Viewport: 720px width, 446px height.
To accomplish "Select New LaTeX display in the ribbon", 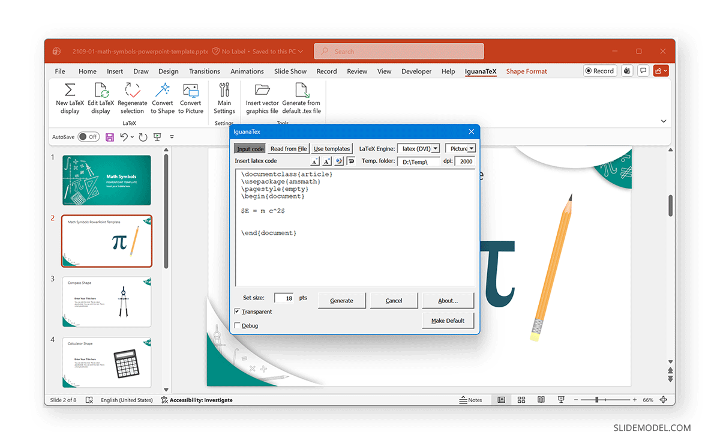I will [x=69, y=99].
